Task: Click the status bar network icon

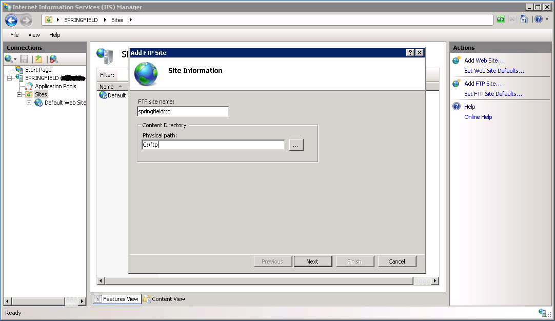Action: point(542,312)
